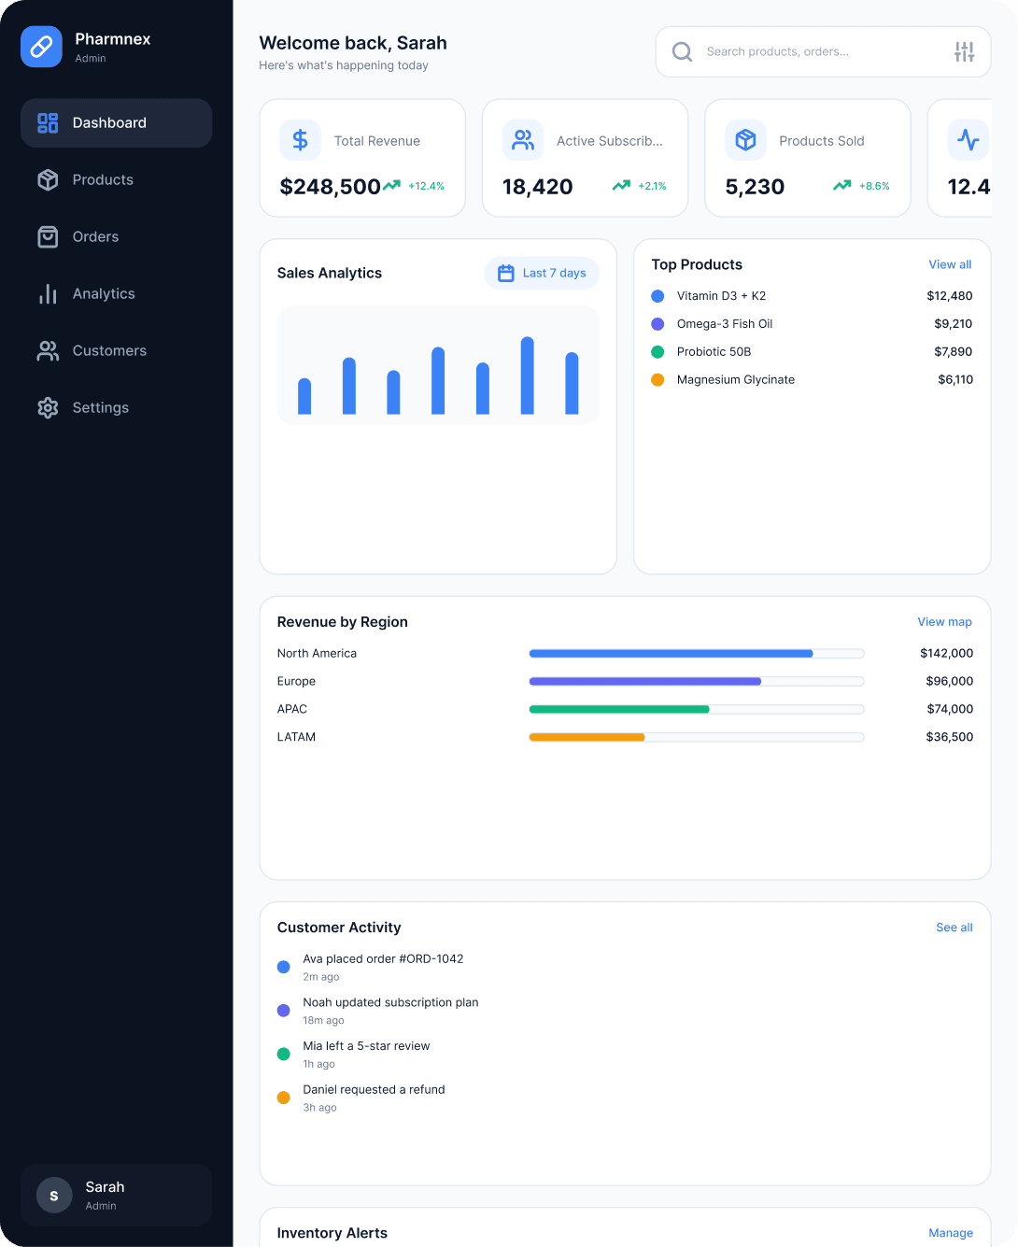The image size is (1018, 1247).
Task: Open Settings in sidebar
Action: coord(116,407)
